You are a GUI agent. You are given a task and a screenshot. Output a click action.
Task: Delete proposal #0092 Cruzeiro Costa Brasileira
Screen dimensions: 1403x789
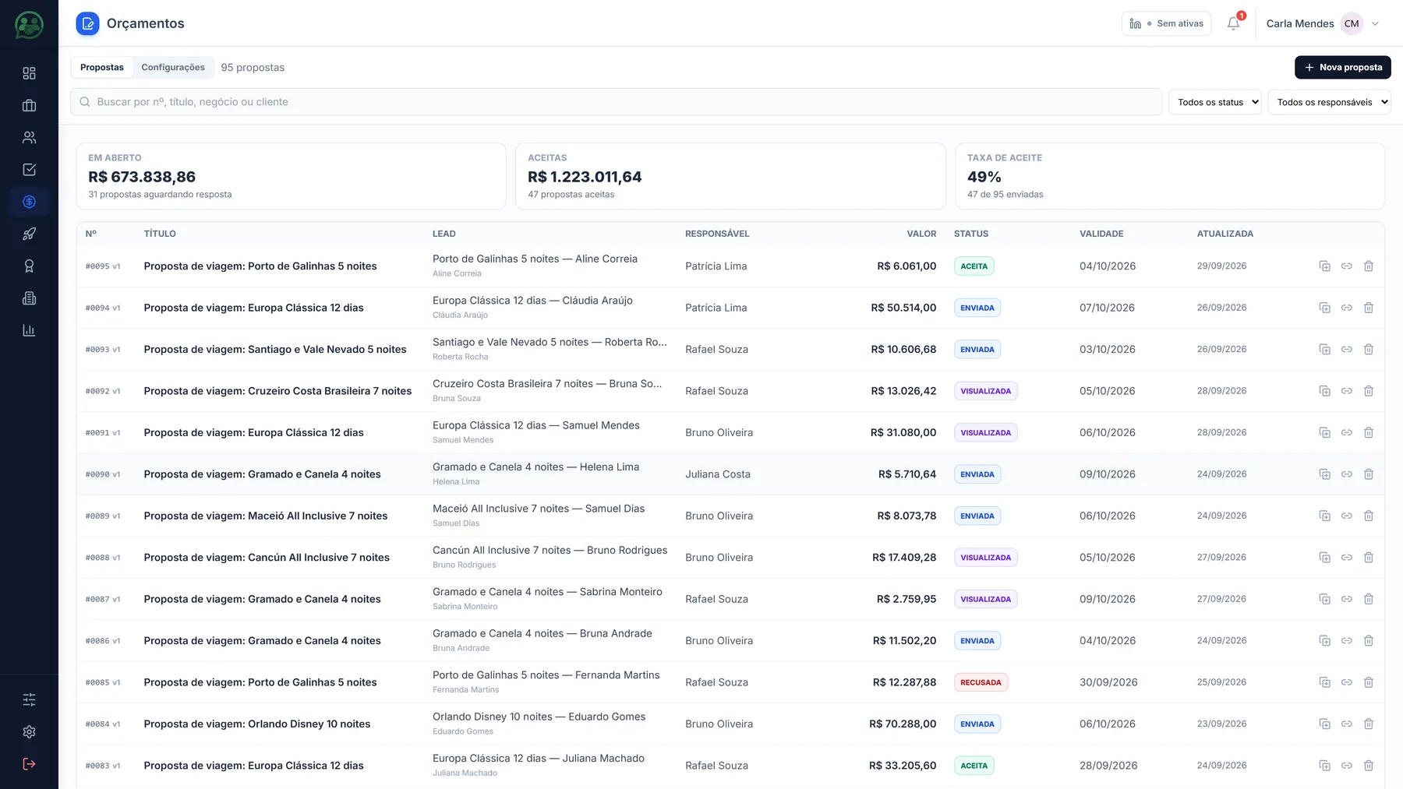pos(1368,391)
